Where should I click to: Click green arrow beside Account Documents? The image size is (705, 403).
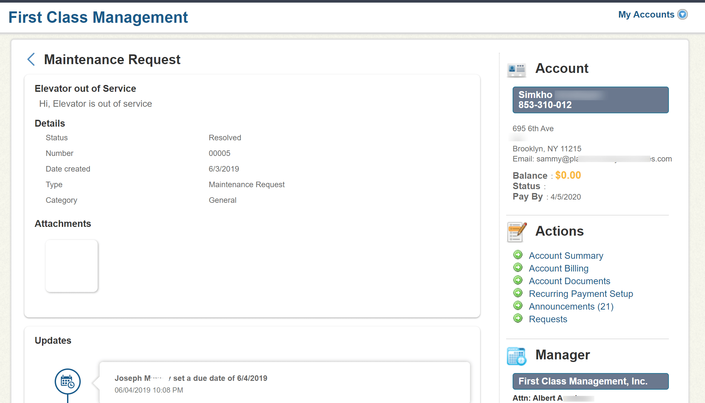point(518,280)
